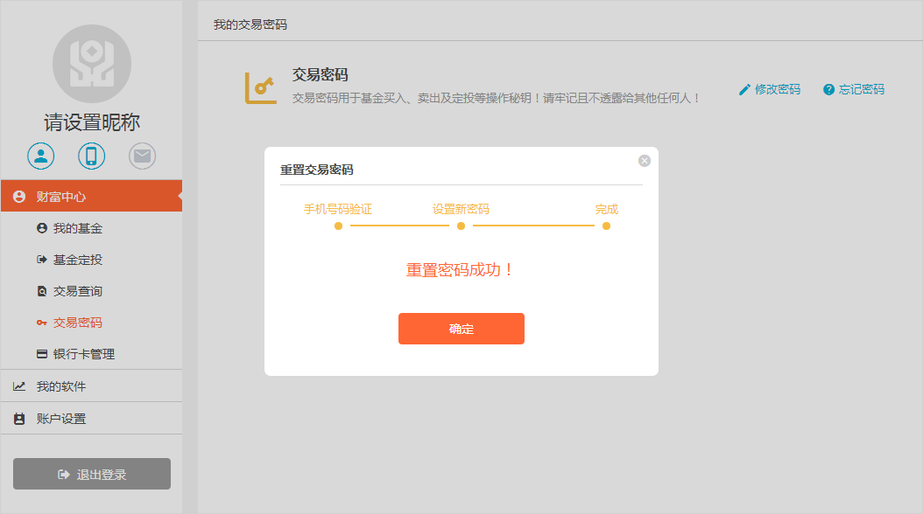Click the 手机号码验证 step dot

pyautogui.click(x=338, y=226)
